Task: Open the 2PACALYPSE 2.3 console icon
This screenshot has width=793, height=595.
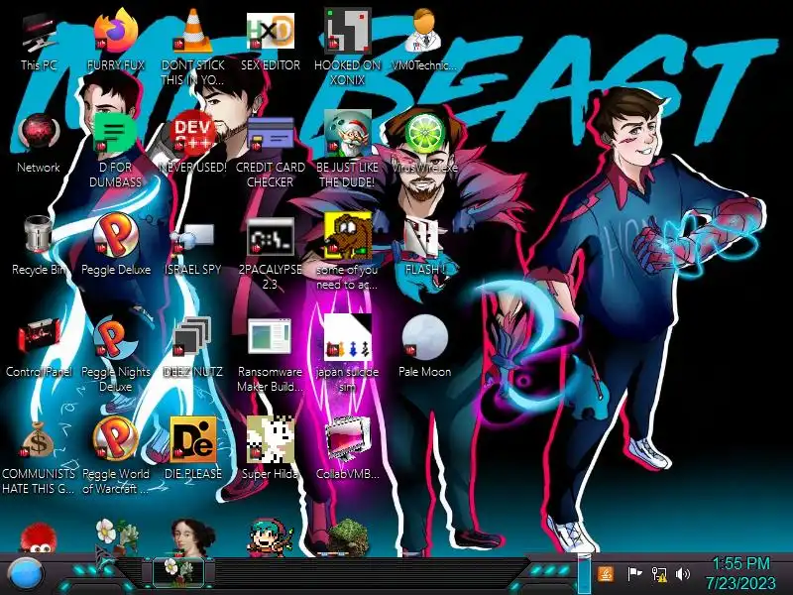Action: pos(270,237)
